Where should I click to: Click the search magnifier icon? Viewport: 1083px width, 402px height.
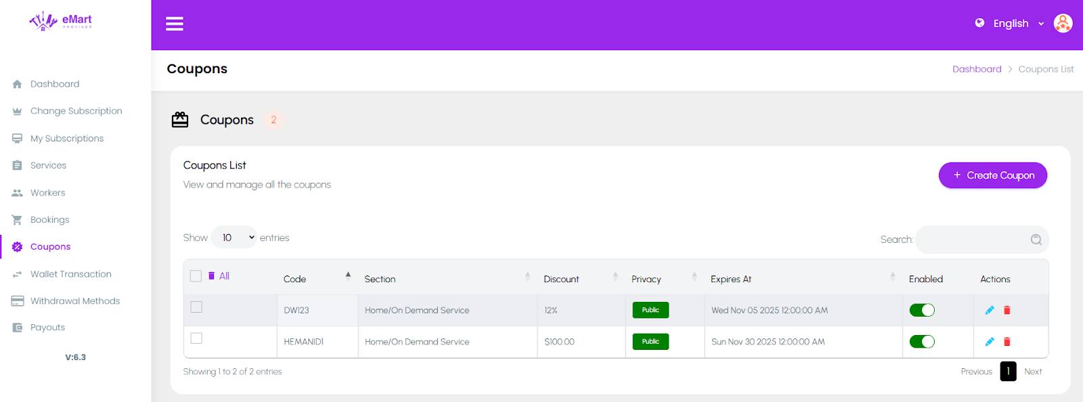[x=1036, y=240]
